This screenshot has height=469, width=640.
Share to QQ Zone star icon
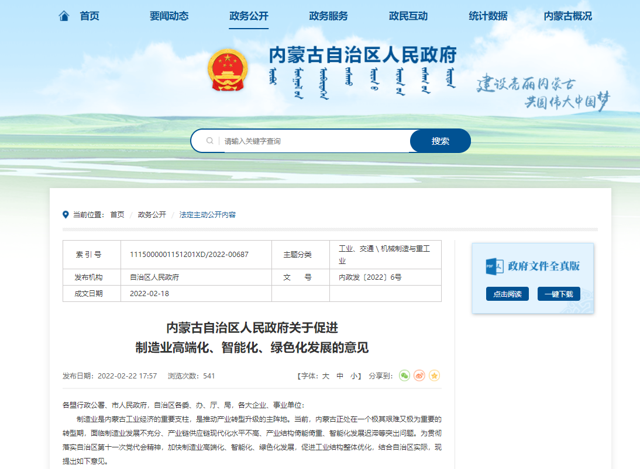[434, 376]
